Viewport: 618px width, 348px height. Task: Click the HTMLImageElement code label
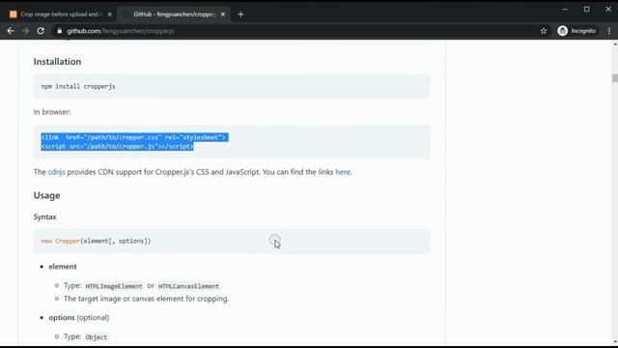pos(114,286)
